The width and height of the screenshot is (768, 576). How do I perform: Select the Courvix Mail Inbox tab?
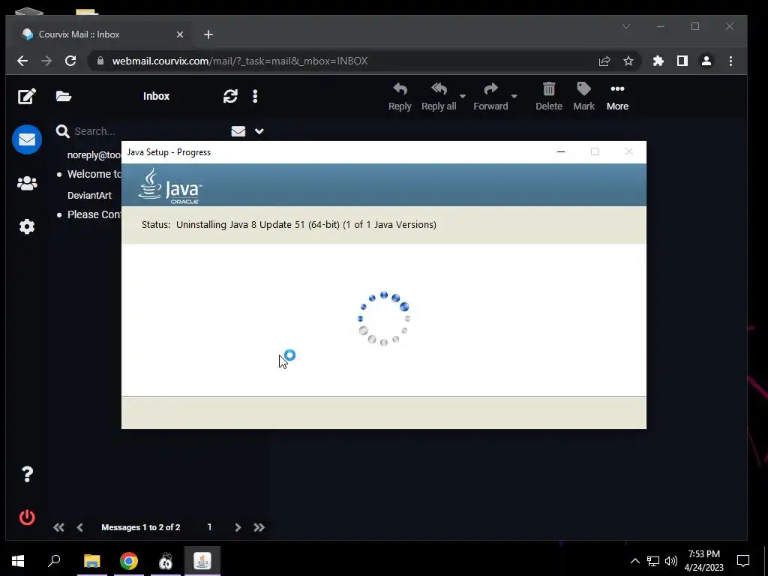[101, 34]
